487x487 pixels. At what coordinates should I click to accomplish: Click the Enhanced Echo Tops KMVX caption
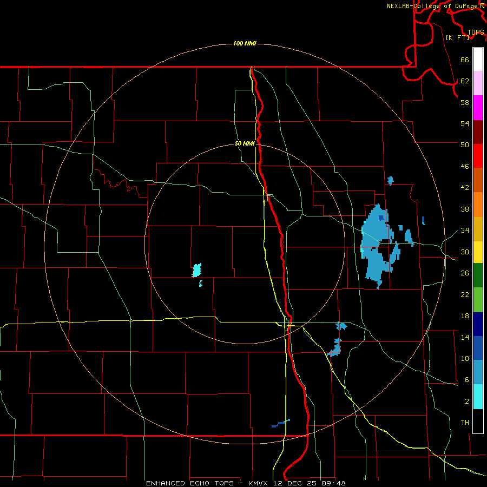[246, 483]
